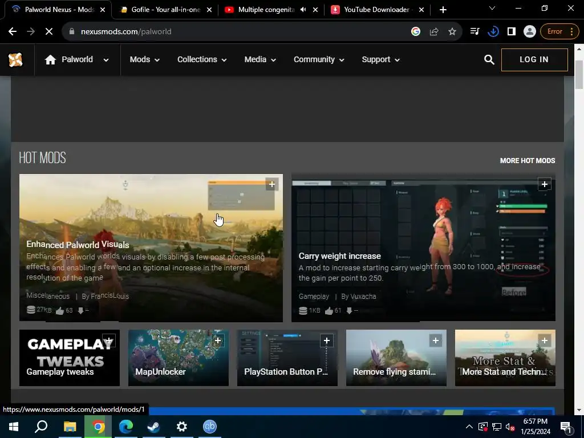This screenshot has width=584, height=438.
Task: Open File Explorer from the taskbar
Action: coord(70,427)
